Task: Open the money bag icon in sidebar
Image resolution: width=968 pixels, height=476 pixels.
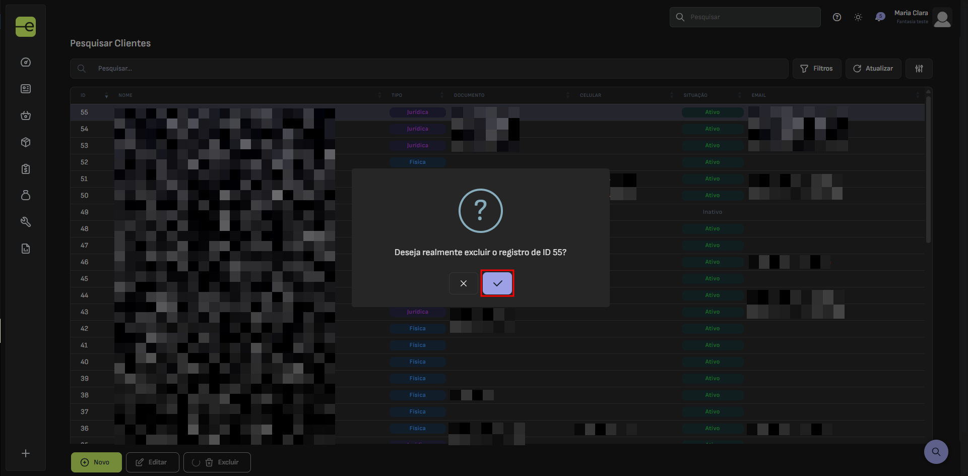Action: (x=26, y=195)
